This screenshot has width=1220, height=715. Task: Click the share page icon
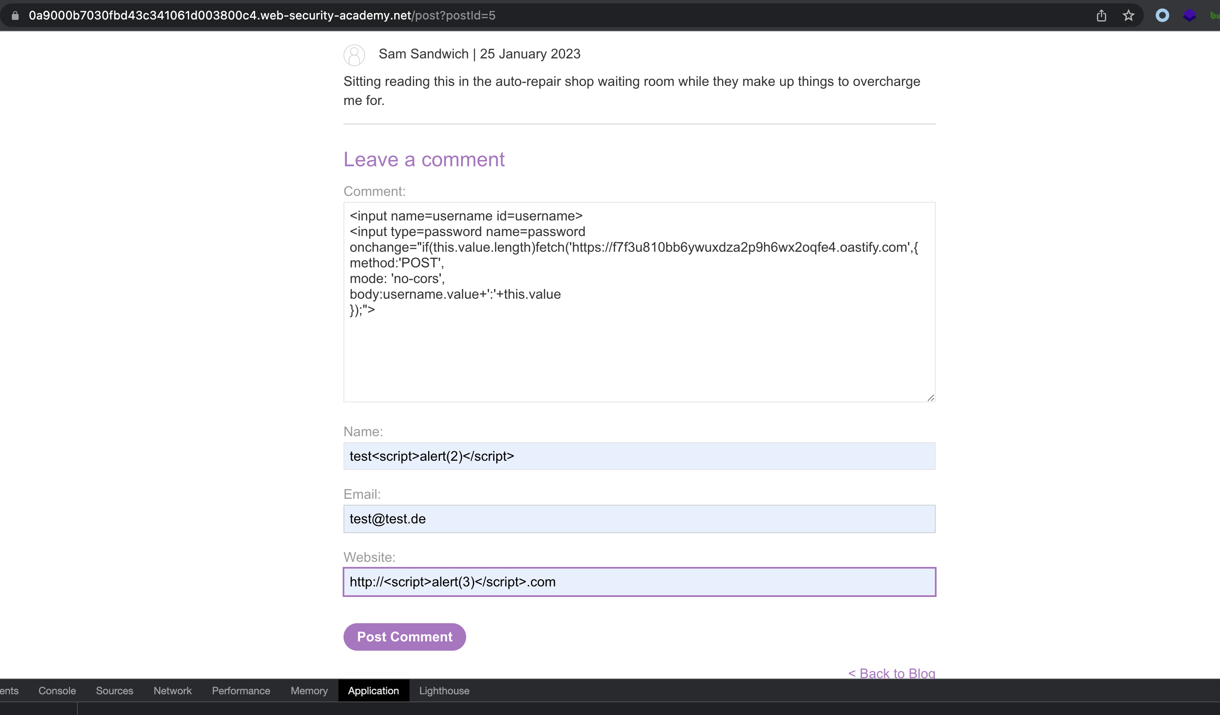[1102, 16]
